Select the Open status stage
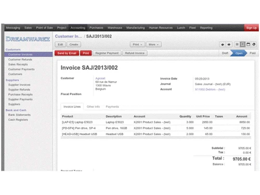 coord(239,53)
